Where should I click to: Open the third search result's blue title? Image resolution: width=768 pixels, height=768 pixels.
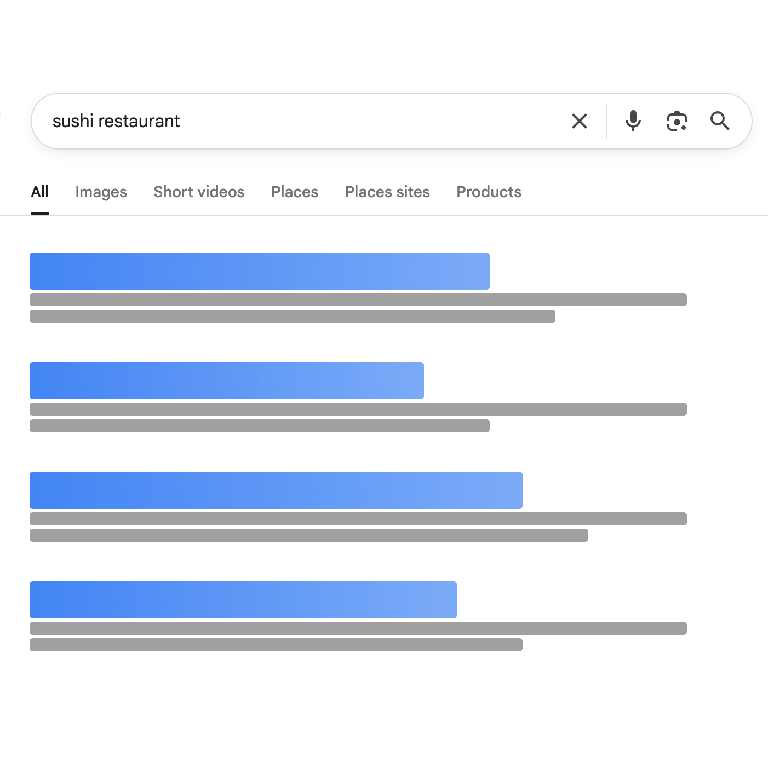click(276, 490)
